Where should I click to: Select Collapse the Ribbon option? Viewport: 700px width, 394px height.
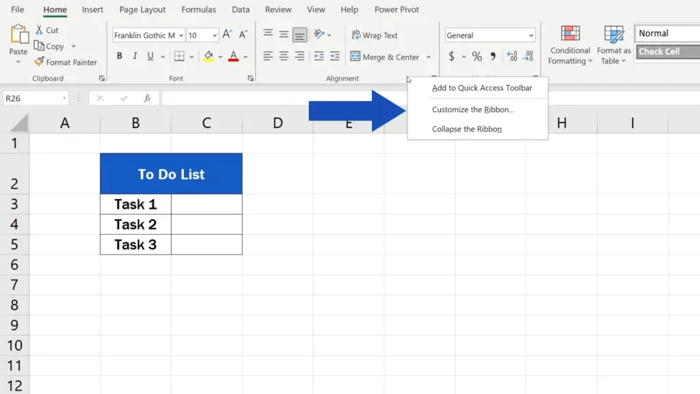tap(468, 129)
